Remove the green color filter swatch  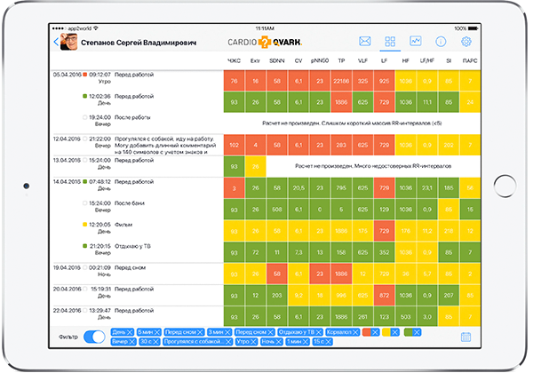(x=417, y=332)
